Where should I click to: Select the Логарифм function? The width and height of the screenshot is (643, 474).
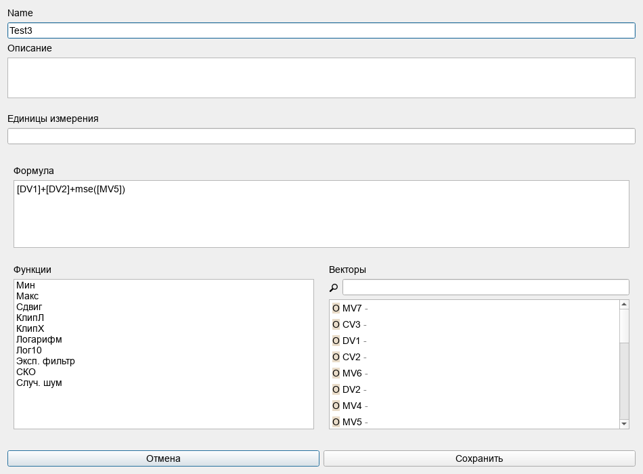point(39,340)
